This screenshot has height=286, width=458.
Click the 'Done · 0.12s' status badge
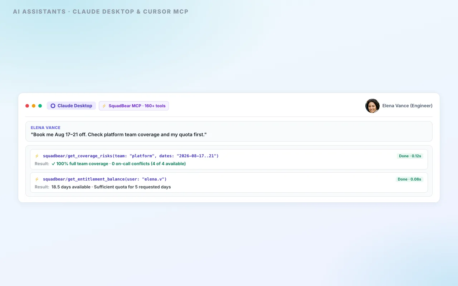(410, 156)
